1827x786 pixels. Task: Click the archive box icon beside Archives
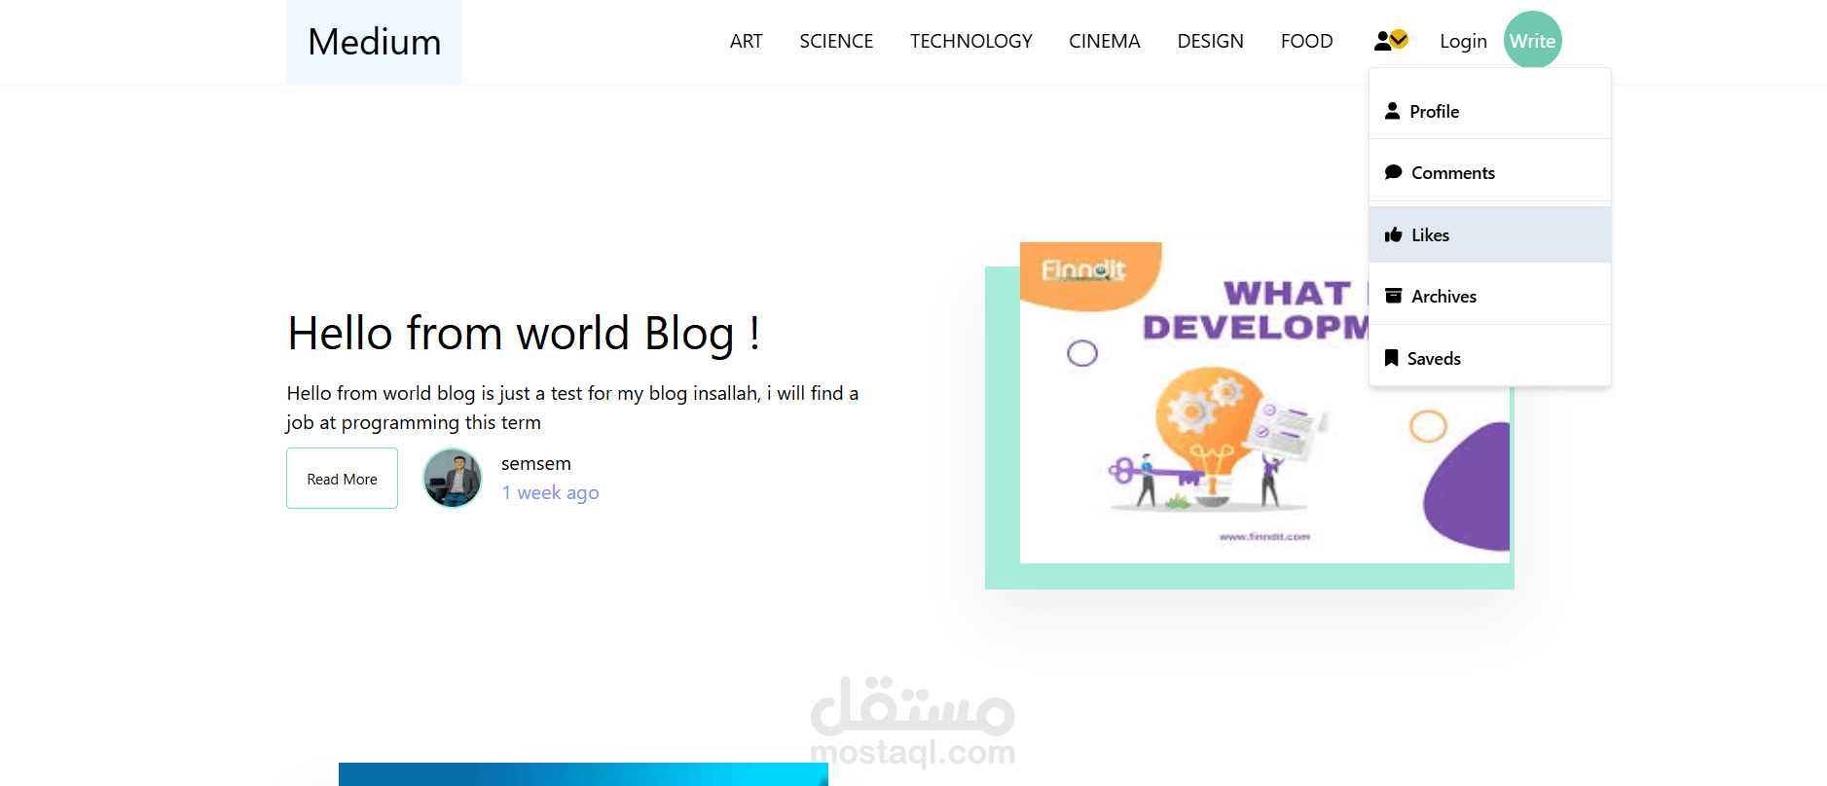[1394, 296]
